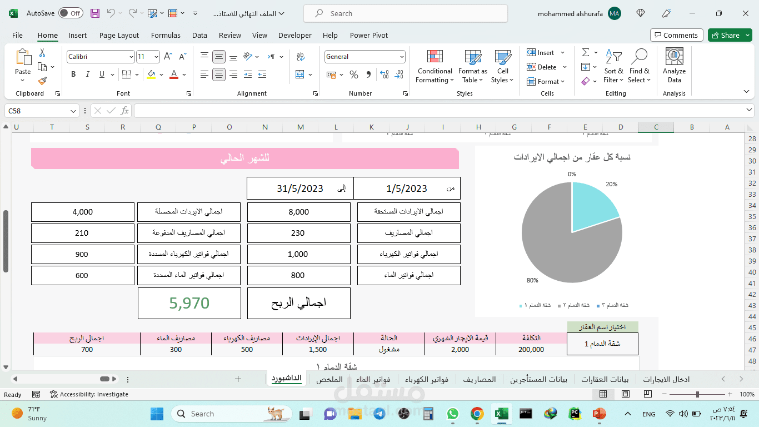Viewport: 759px width, 427px height.
Task: Toggle AutoSave switch
Action: click(x=71, y=13)
